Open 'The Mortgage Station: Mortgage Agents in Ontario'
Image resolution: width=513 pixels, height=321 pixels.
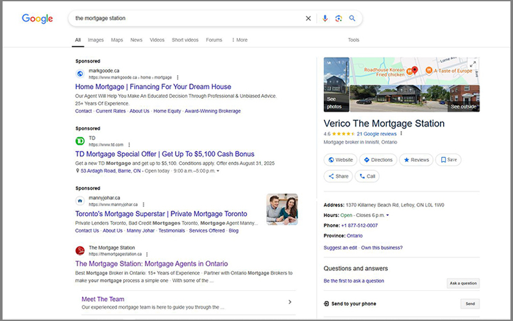tap(151, 264)
